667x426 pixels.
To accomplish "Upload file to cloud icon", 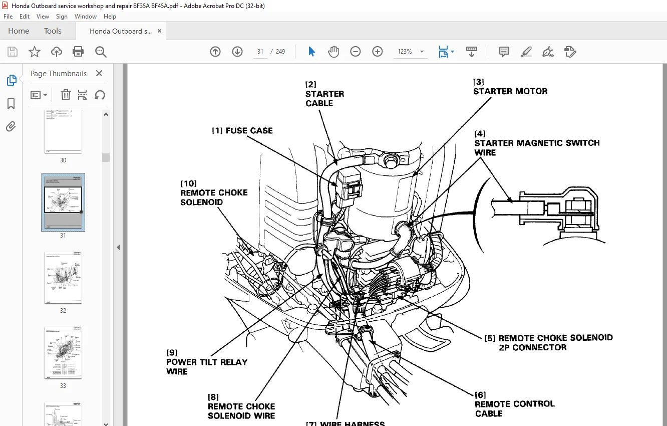I will (x=57, y=52).
